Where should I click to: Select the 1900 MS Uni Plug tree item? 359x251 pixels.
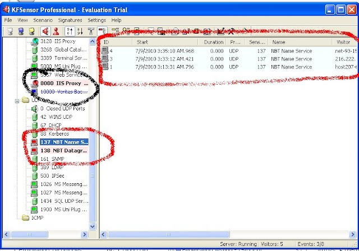[64, 210]
